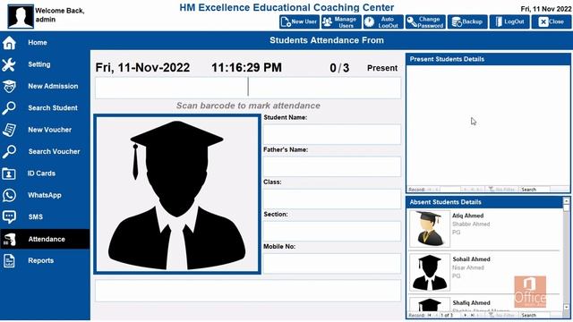The width and height of the screenshot is (573, 322).
Task: Go to first record in Absent Students navigator
Action: coord(430,315)
